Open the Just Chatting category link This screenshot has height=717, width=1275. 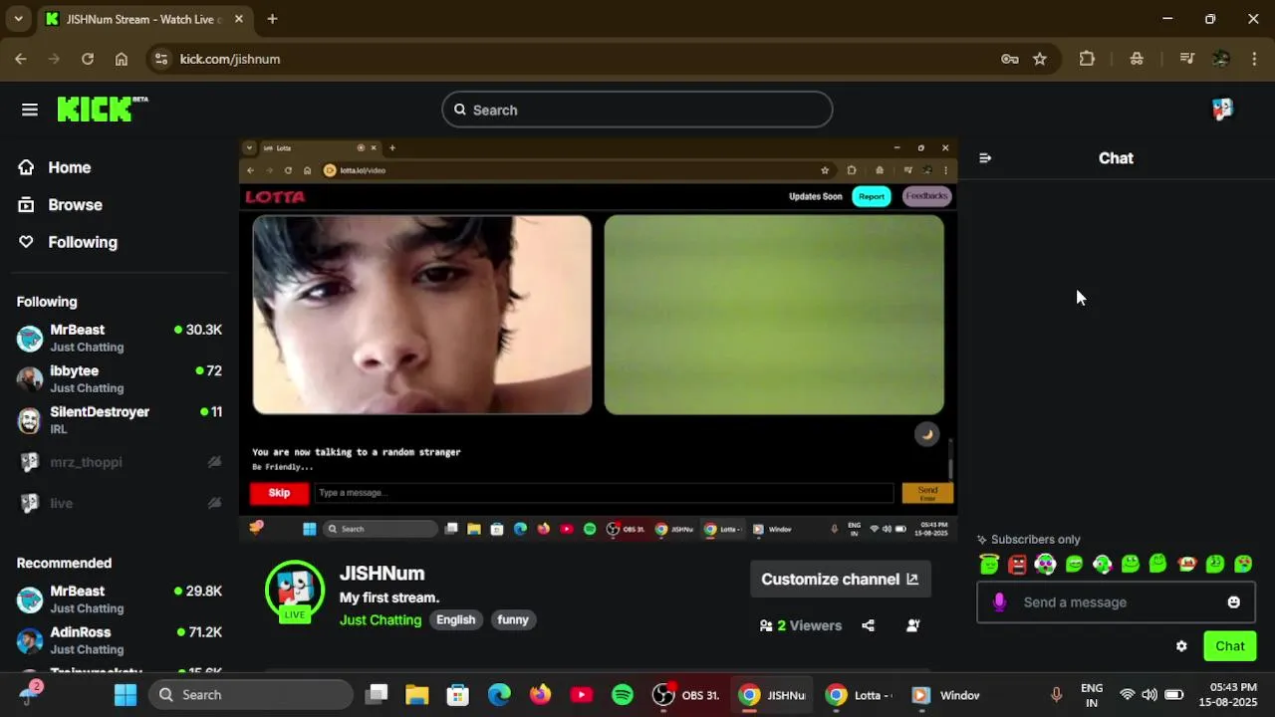click(x=381, y=619)
